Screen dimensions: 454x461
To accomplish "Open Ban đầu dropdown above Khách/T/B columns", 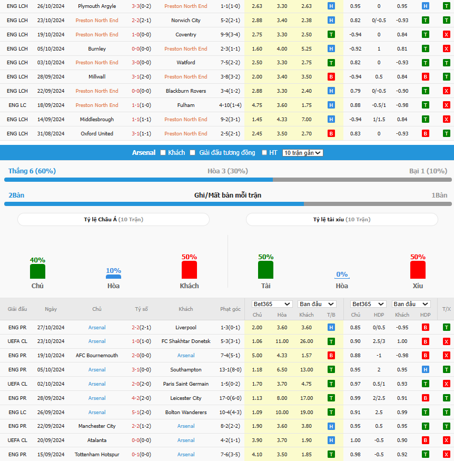I will tap(317, 304).
